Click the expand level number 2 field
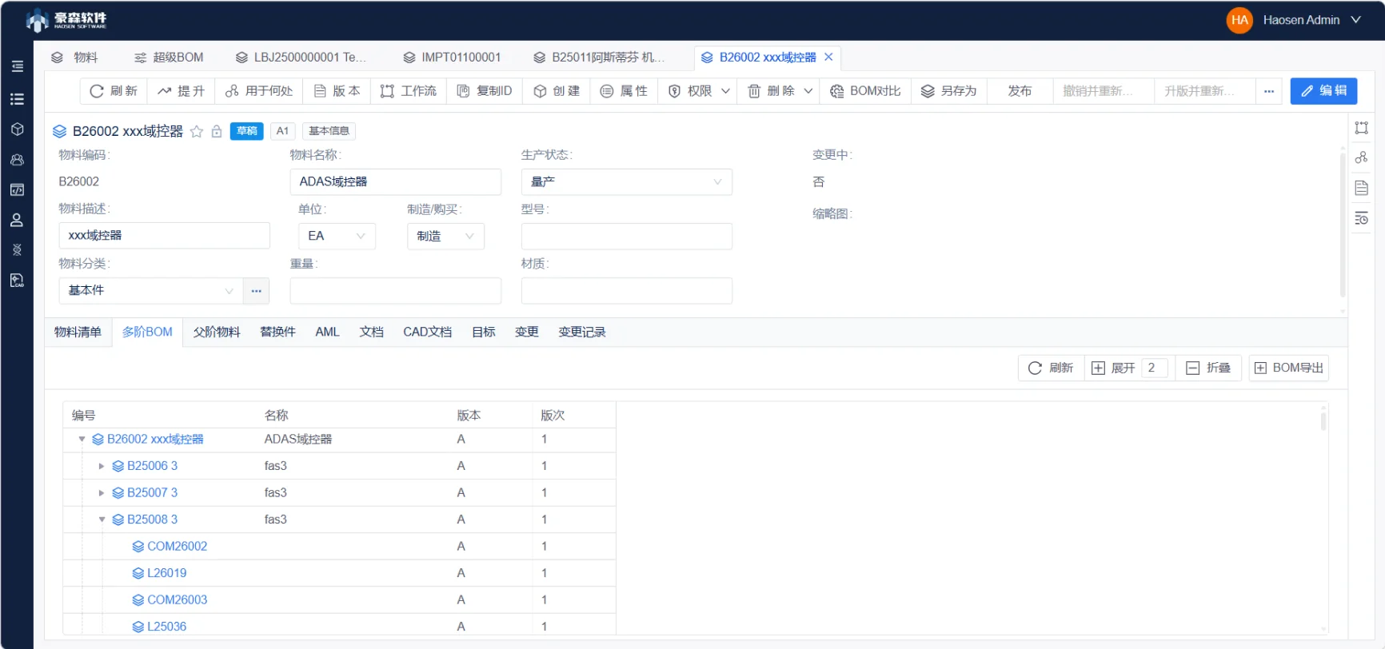This screenshot has height=649, width=1385. [x=1155, y=368]
